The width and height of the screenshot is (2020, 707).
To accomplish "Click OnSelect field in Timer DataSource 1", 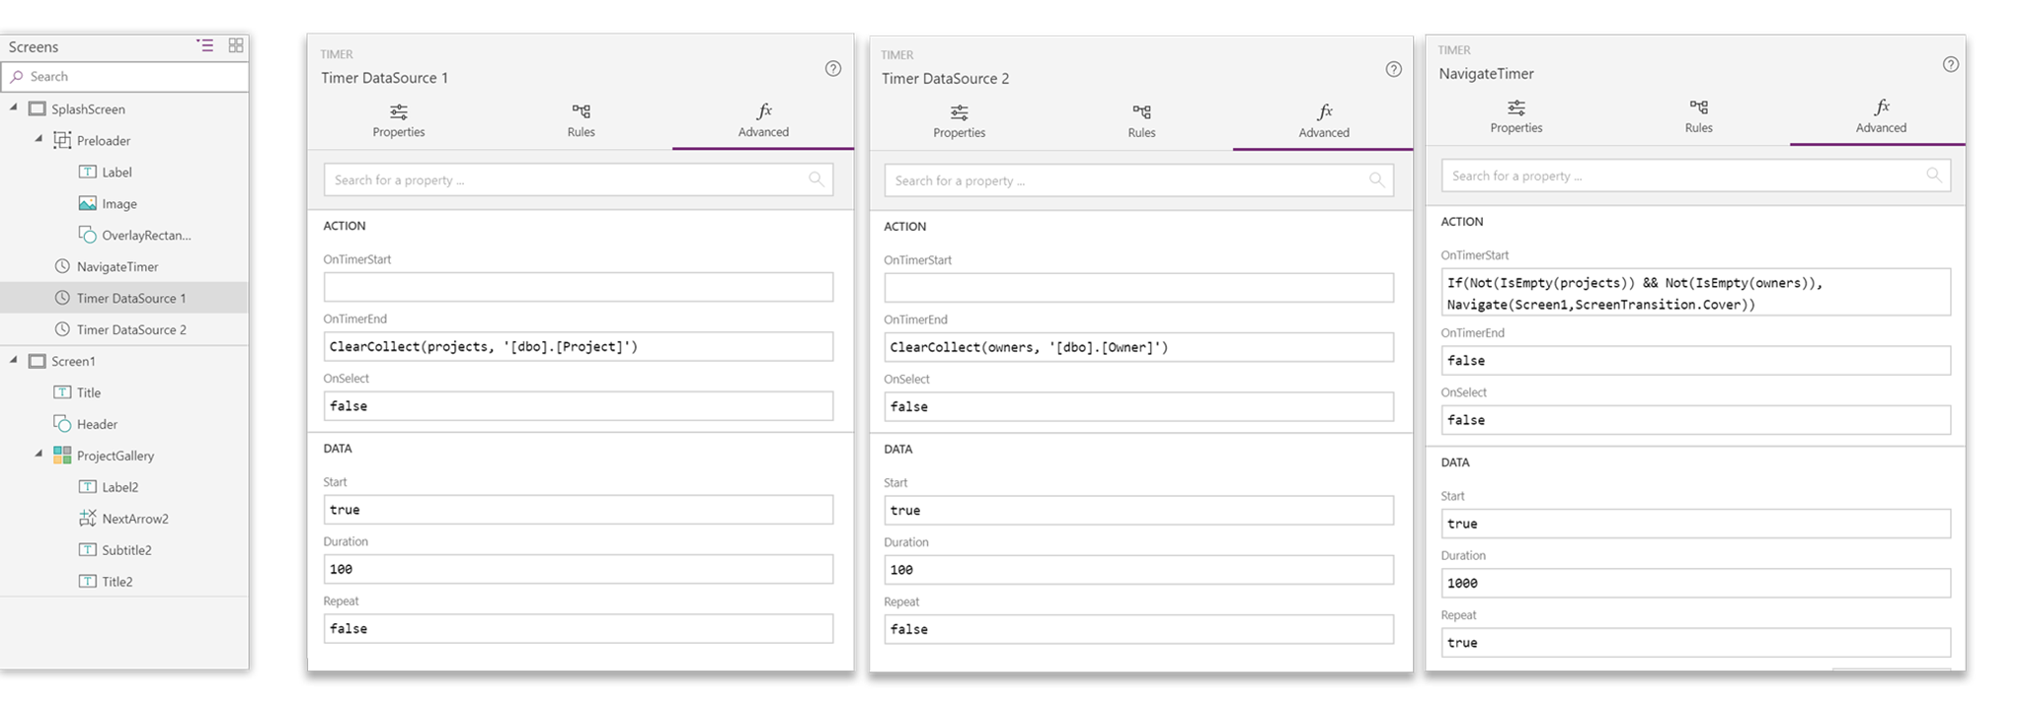I will pyautogui.click(x=579, y=405).
